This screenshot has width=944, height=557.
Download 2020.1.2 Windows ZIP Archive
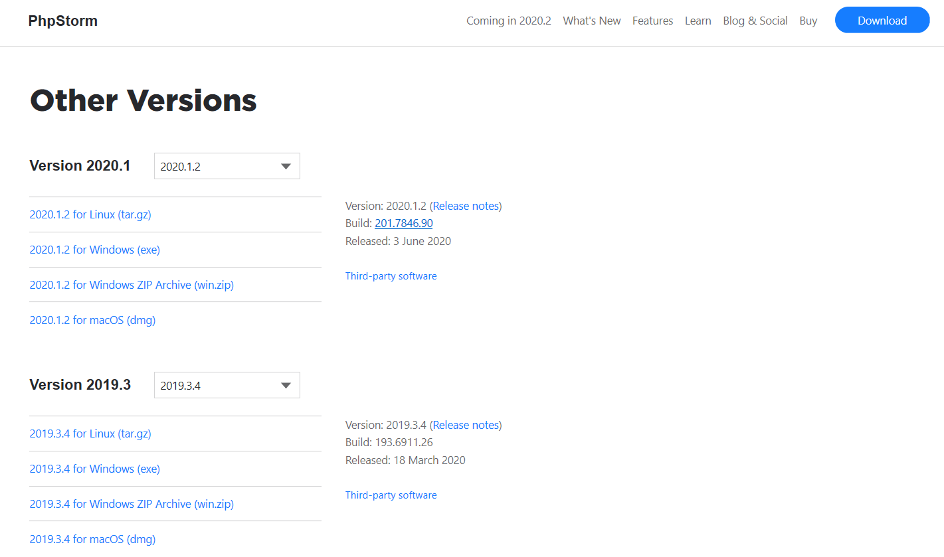(x=131, y=285)
